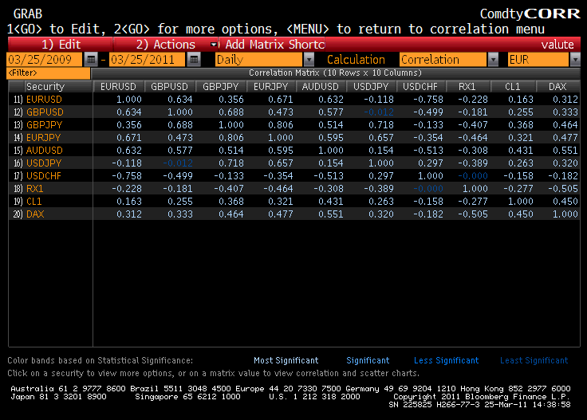Image resolution: width=587 pixels, height=420 pixels.
Task: Expand the Correlation calculation dropdown arrow
Action: (x=493, y=60)
